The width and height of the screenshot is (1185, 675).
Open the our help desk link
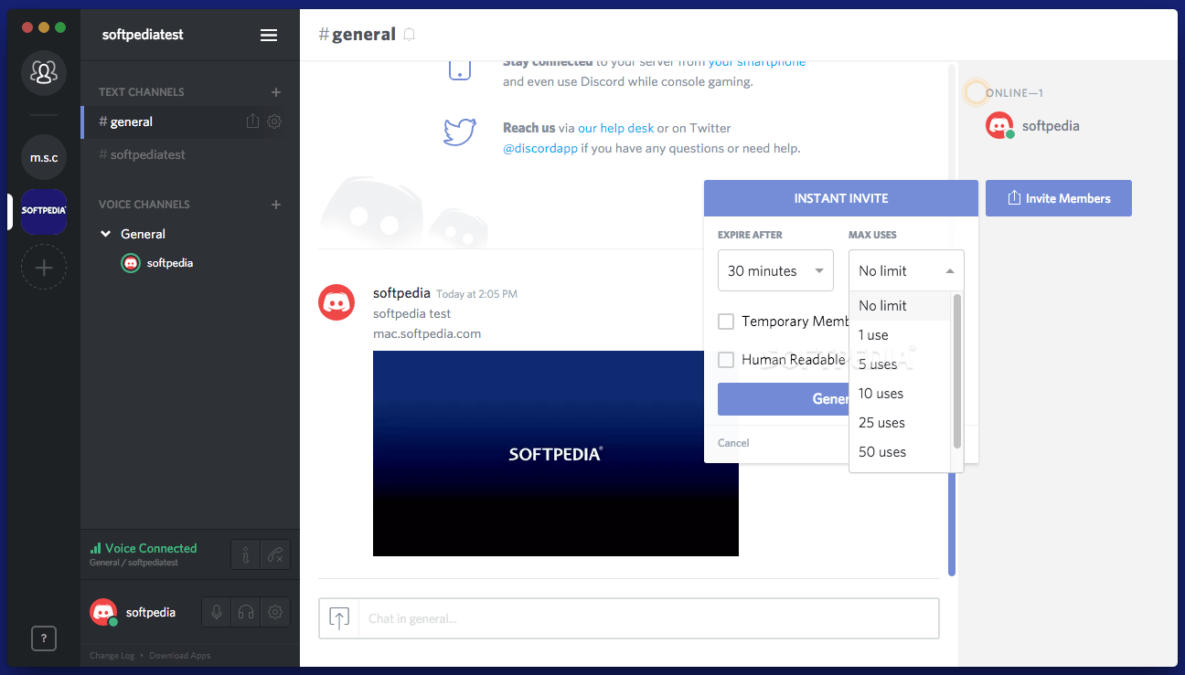coord(616,128)
